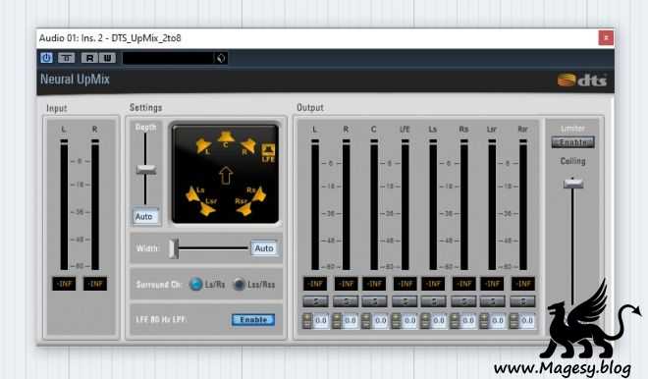Click the dts logo
The image size is (648, 379).
click(x=582, y=80)
